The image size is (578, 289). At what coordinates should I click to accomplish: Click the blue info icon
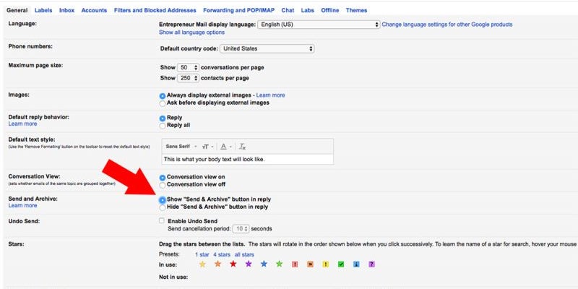(x=356, y=264)
